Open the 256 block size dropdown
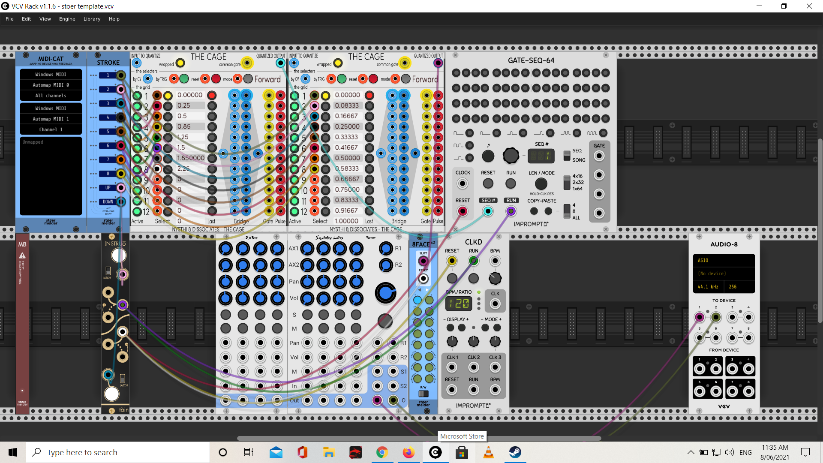 [739, 287]
